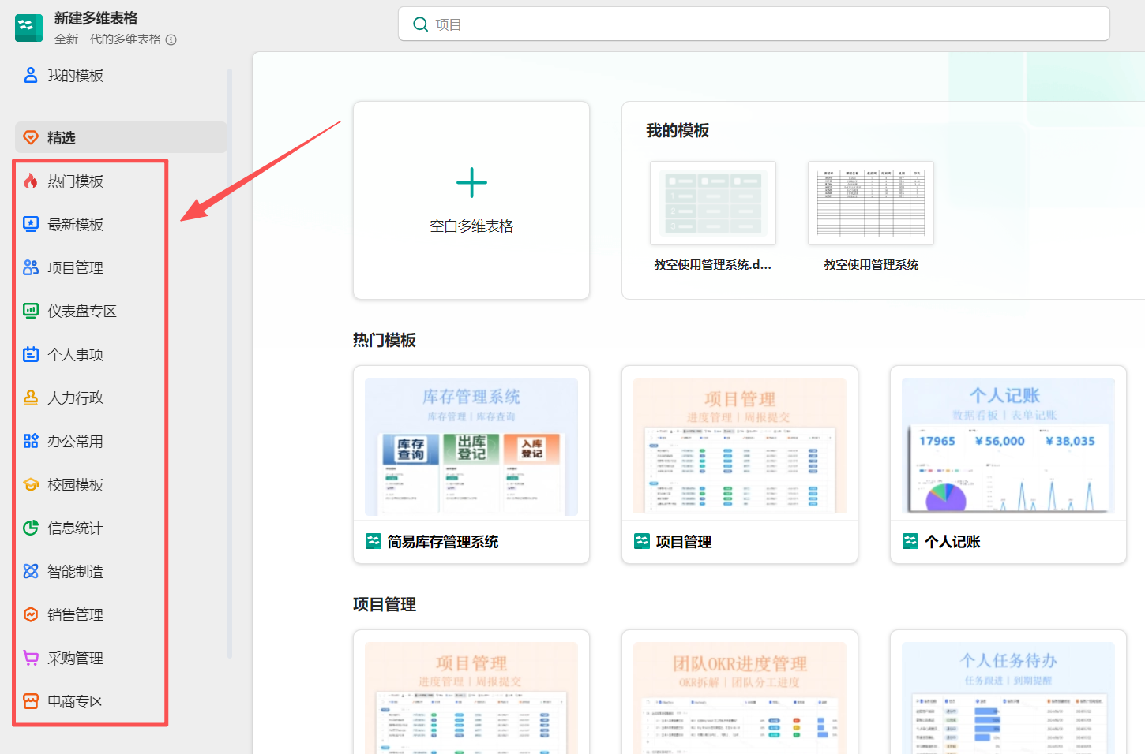The height and width of the screenshot is (754, 1145).
Task: Open the 简易库存管理系统 template card
Action: (471, 464)
